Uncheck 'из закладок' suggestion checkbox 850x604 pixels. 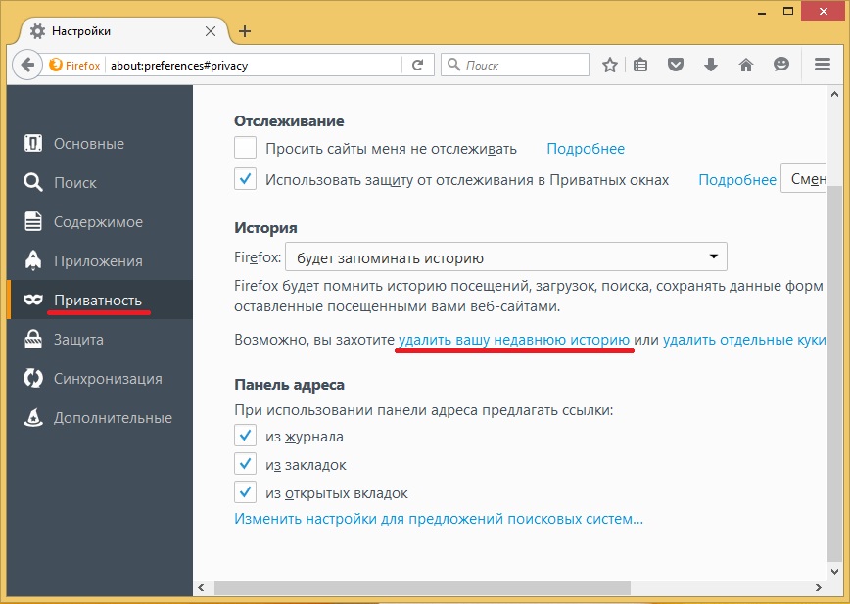[x=245, y=464]
